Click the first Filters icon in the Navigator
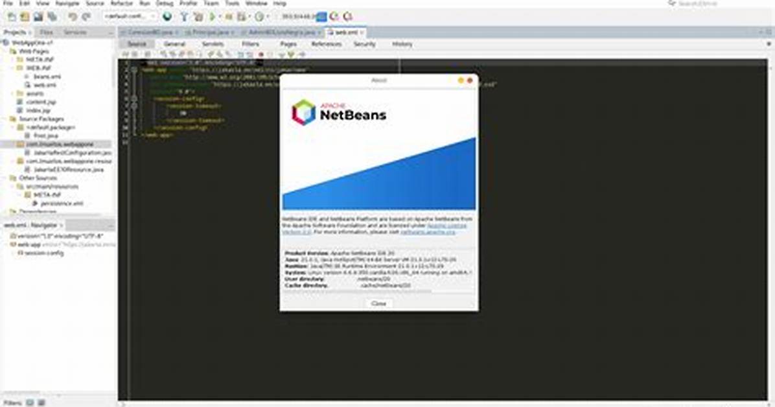Viewport: 775px width, 407px height. click(30, 402)
